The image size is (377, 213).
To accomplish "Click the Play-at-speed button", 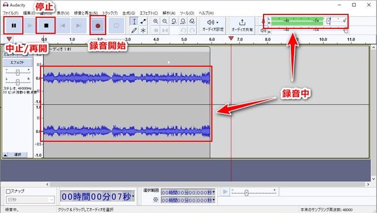I will 225,192.
